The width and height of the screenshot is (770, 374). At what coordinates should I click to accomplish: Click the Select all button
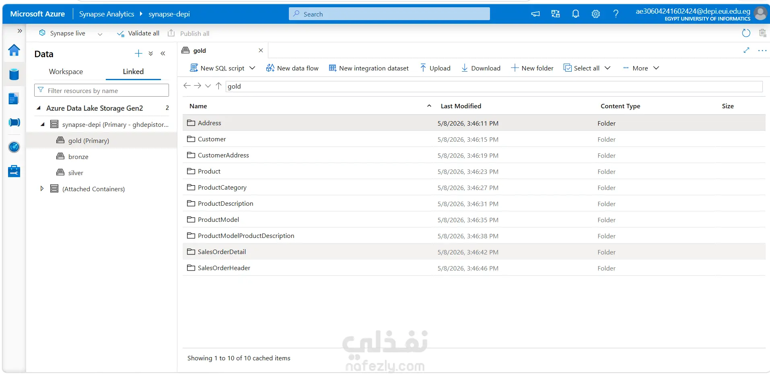point(582,68)
